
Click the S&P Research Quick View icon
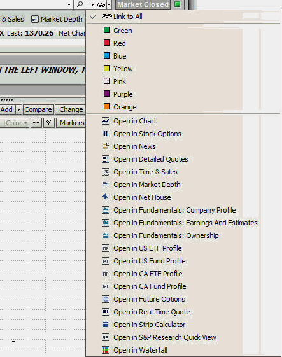point(106,337)
